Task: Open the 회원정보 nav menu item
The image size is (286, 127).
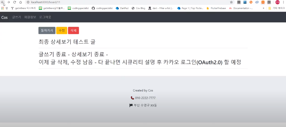Action: point(30,17)
